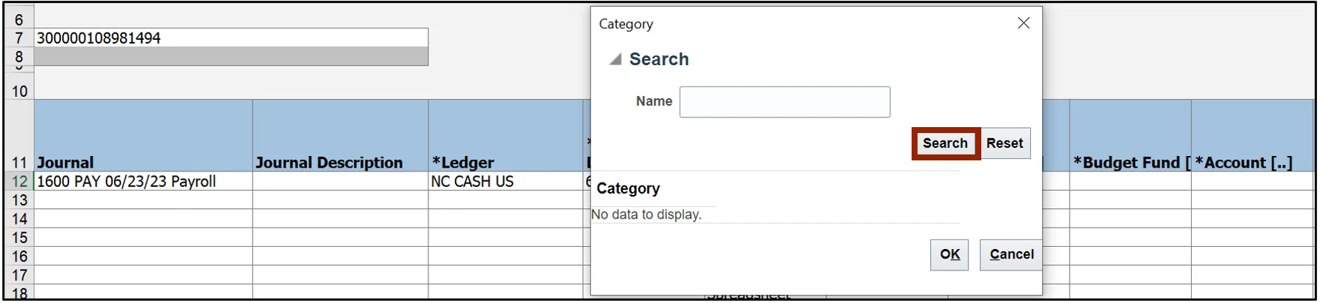Click cell containing 1600 PAY 06/23/23 Payroll
Screen dimensions: 1320x303
(x=142, y=182)
